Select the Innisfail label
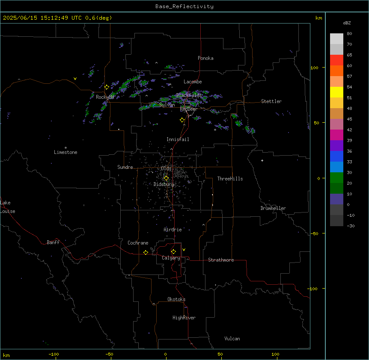This screenshot has width=369, height=360. pyautogui.click(x=178, y=139)
